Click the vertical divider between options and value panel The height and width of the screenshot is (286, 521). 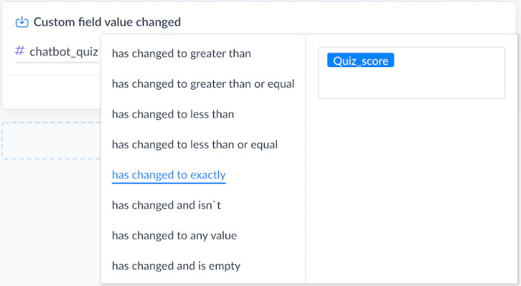click(x=306, y=159)
